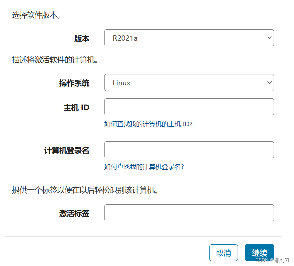Viewport: 294px width, 266px height.
Task: Click the 继续 continue button
Action: tap(259, 253)
